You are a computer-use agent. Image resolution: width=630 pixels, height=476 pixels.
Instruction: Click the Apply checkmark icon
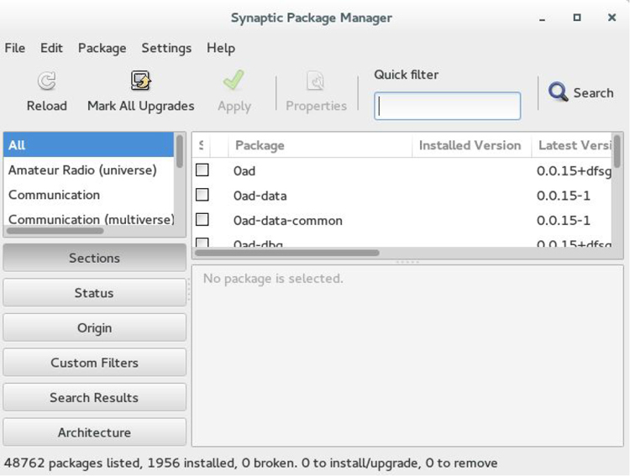click(x=234, y=81)
